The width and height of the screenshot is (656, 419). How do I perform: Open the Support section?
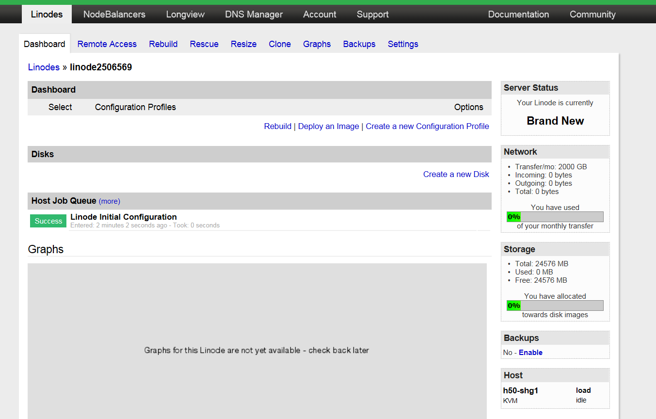coord(373,14)
